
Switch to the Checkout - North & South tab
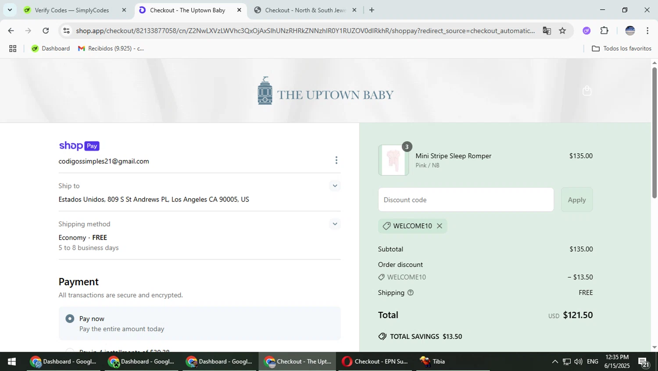[x=305, y=10]
